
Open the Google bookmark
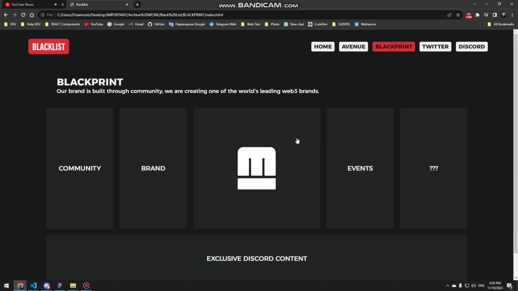click(116, 24)
